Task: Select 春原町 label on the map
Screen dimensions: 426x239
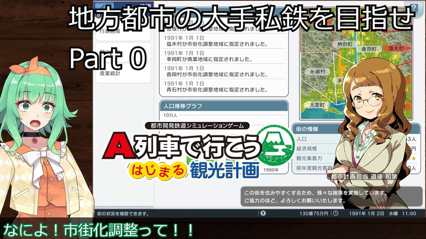Action: tap(369, 49)
